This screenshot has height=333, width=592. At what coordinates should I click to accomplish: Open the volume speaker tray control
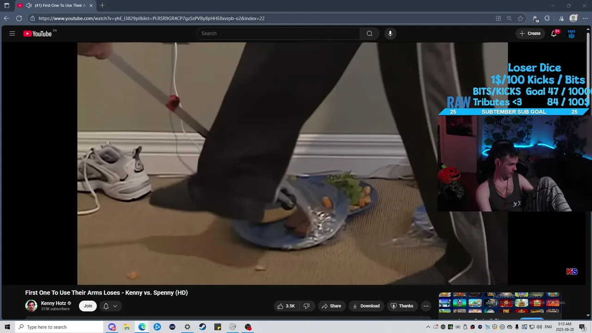(x=539, y=327)
